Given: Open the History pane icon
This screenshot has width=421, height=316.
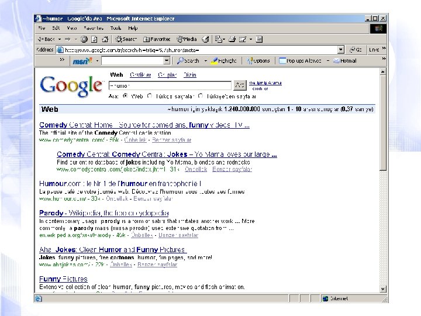Looking at the screenshot, I should 205,39.
